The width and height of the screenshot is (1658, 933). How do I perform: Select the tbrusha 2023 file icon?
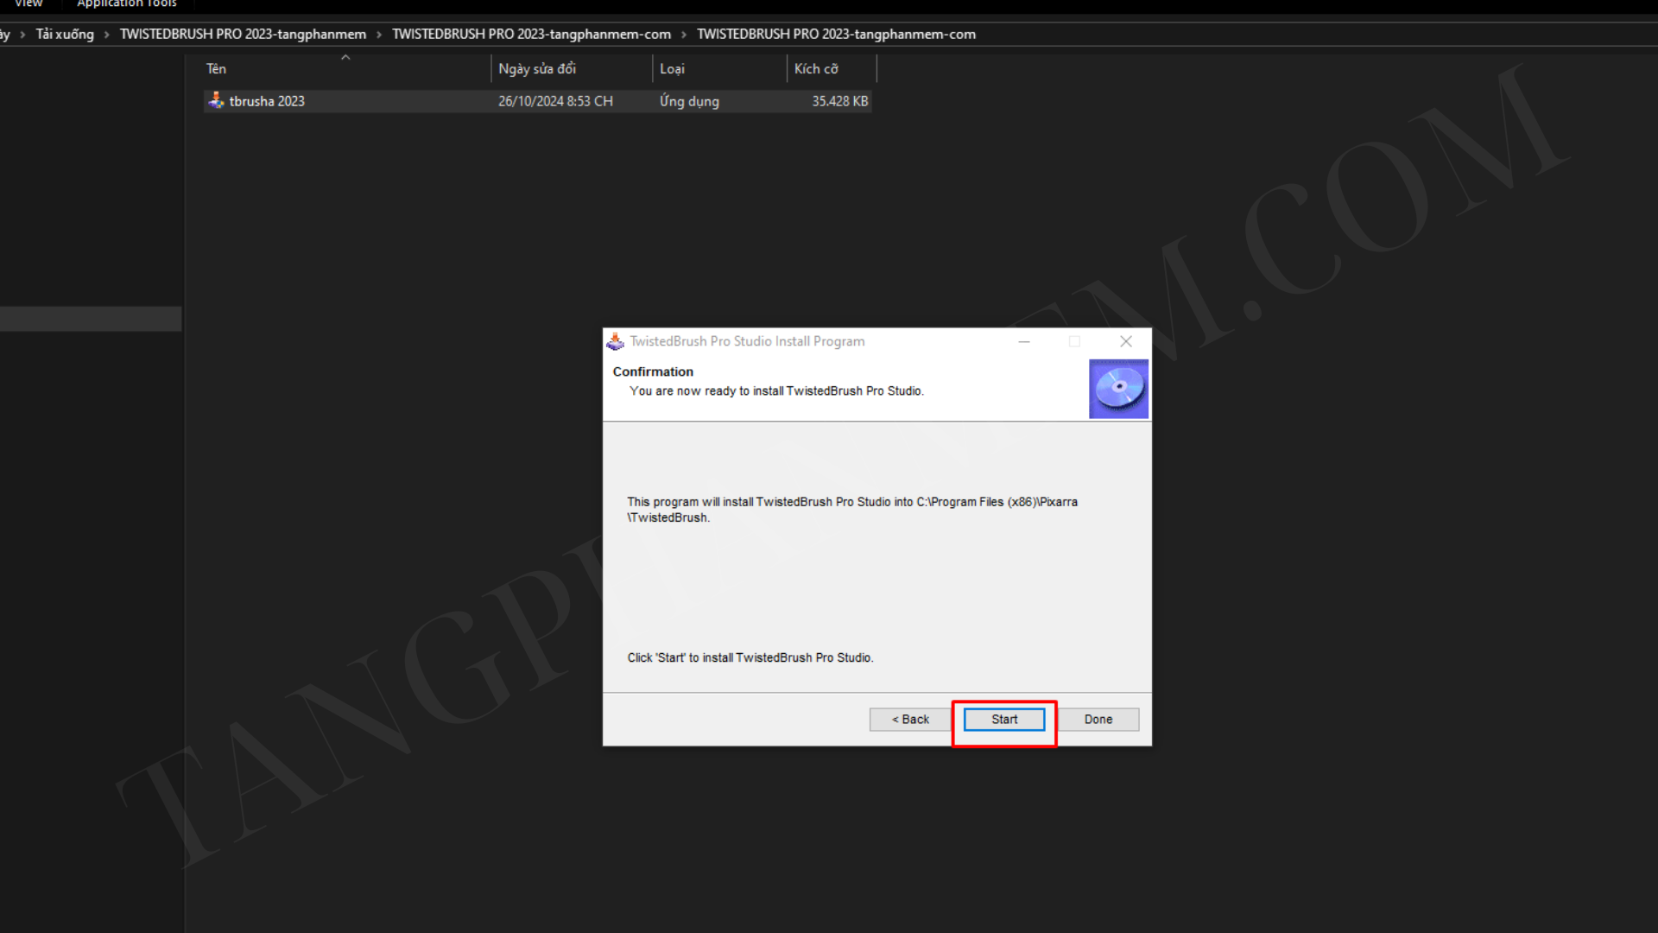point(216,101)
